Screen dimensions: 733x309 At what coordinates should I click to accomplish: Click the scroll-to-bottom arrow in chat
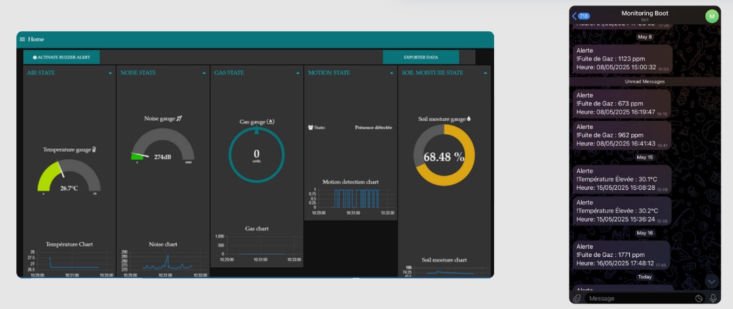(711, 281)
